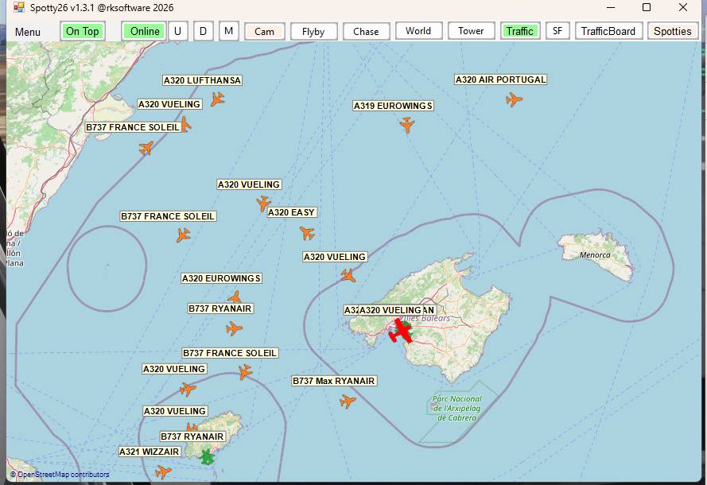Open the TrafficBoard
This screenshot has width=707, height=485.
click(608, 31)
